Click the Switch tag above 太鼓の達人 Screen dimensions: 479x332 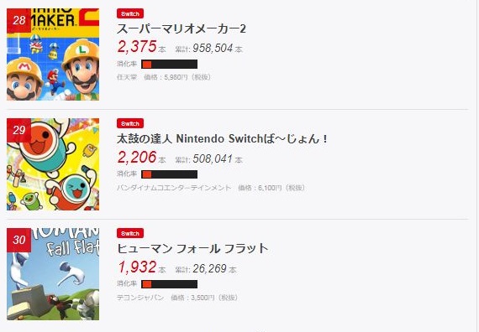(130, 123)
